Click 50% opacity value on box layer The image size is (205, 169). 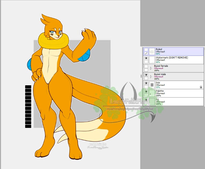158,87
